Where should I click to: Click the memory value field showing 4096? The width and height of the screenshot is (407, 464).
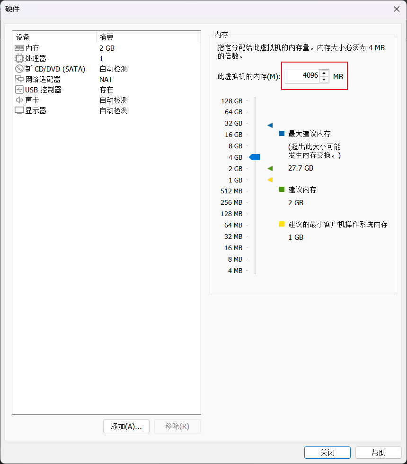click(x=302, y=76)
